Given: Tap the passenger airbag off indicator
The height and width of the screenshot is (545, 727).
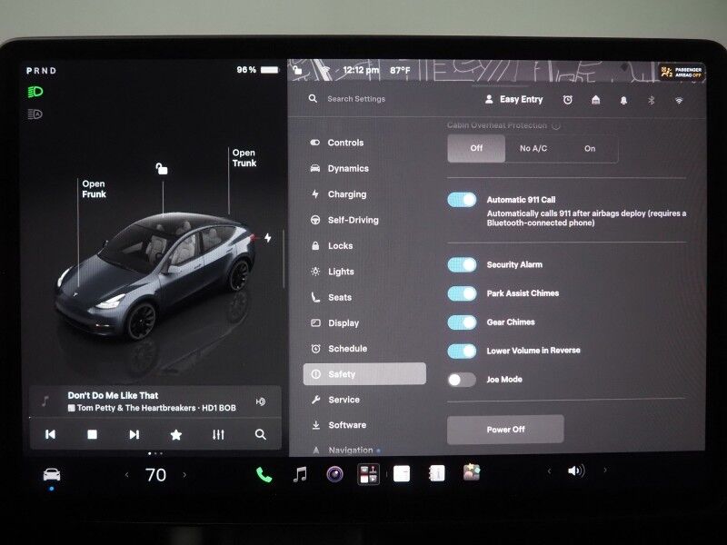Looking at the screenshot, I should [681, 72].
